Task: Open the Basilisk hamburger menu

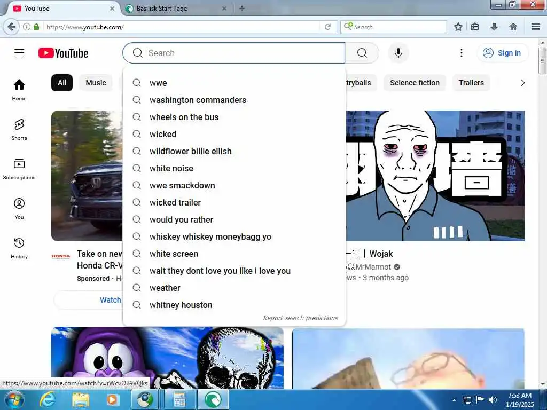Action: pyautogui.click(x=536, y=27)
